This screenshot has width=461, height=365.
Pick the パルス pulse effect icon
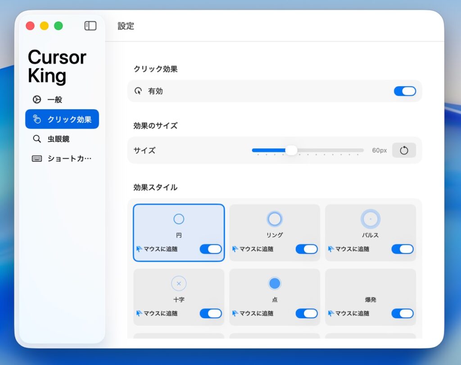click(371, 219)
